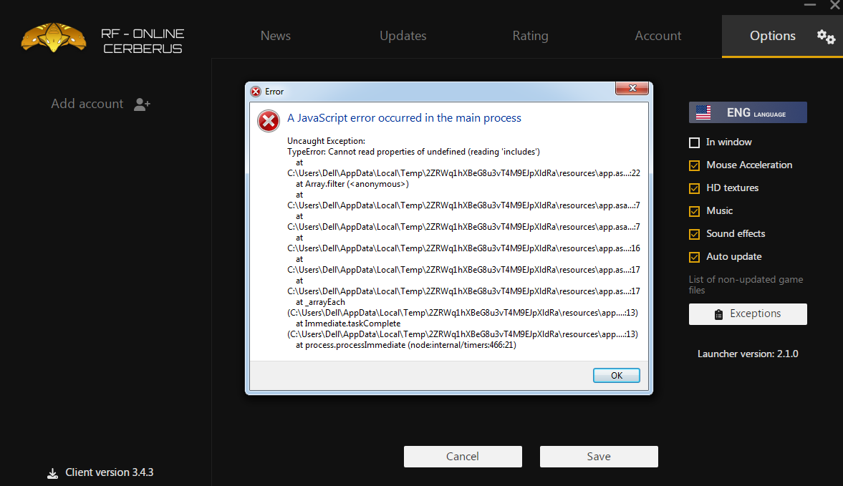Click the 'at Array.filter (<anonymous>)' line
Image resolution: width=843 pixels, height=486 pixels.
pyautogui.click(x=352, y=184)
